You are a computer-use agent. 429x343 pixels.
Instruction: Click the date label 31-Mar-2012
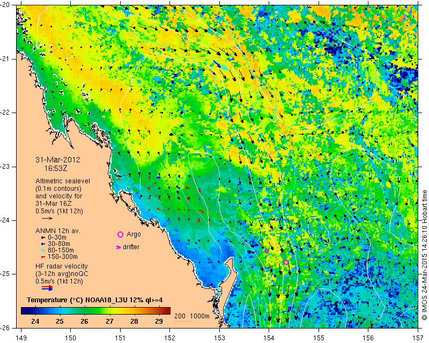[x=58, y=160]
